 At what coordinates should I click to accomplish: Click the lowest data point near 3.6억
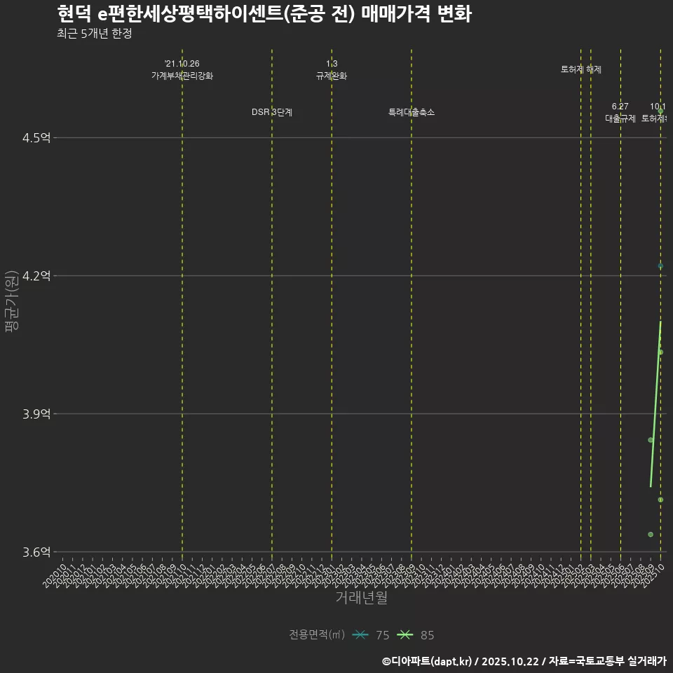[x=651, y=534]
